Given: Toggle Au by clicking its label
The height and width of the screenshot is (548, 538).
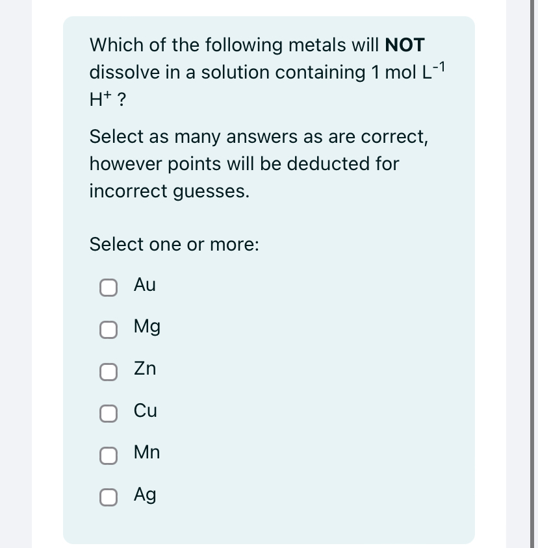Looking at the screenshot, I should [144, 285].
